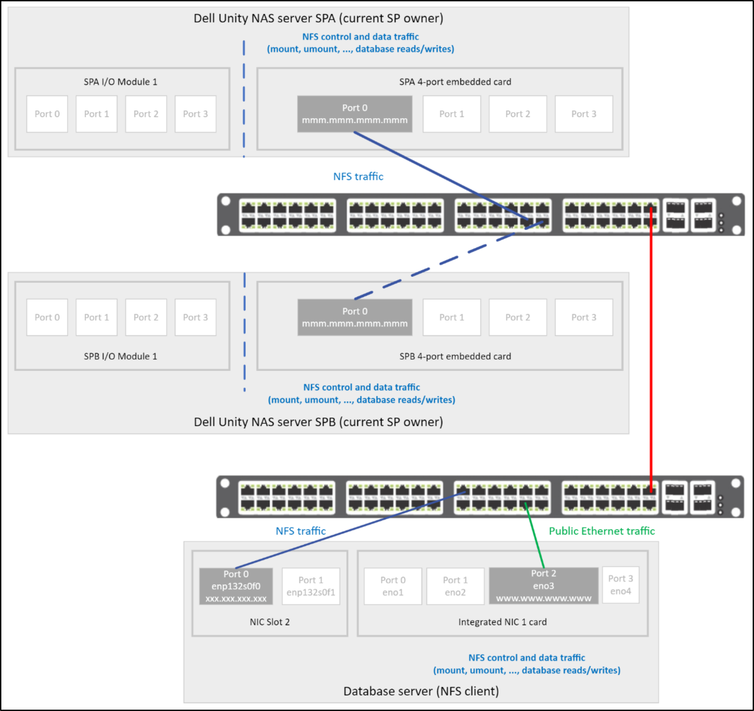Image resolution: width=754 pixels, height=711 pixels.
Task: Click Port 1 in SPB I/O Module 1
Action: pyautogui.click(x=97, y=317)
